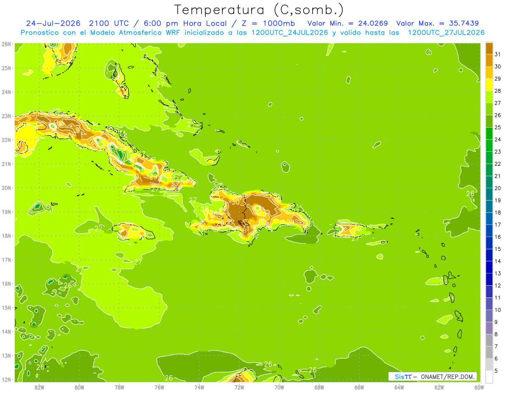Click the 18N latitude axis label
509x393 pixels.
[6, 236]
